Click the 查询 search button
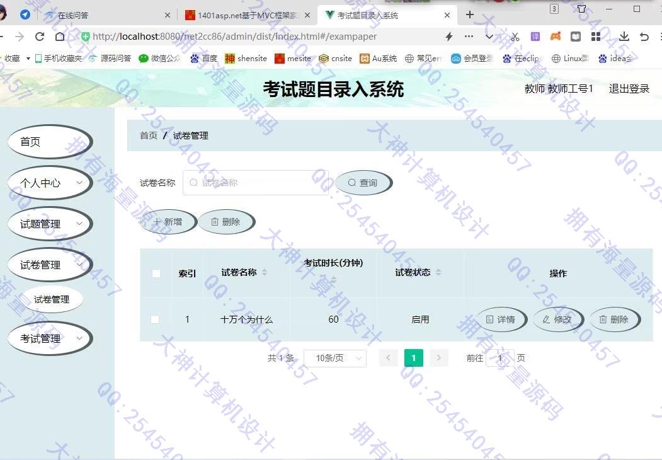662x460 pixels. click(x=363, y=183)
